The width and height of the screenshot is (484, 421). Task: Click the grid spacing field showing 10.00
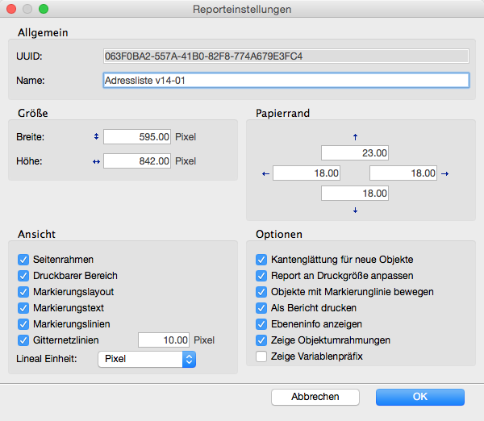[x=165, y=340]
